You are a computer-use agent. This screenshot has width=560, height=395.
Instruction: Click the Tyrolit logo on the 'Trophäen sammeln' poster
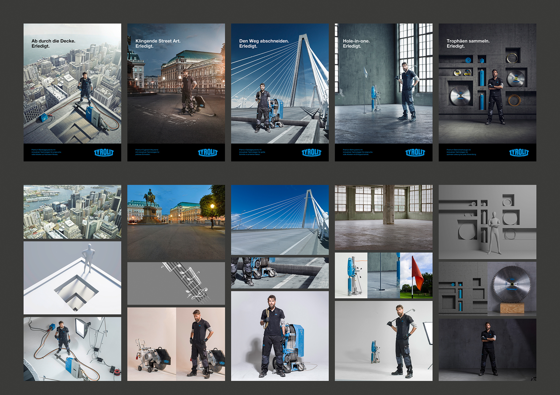[519, 152]
